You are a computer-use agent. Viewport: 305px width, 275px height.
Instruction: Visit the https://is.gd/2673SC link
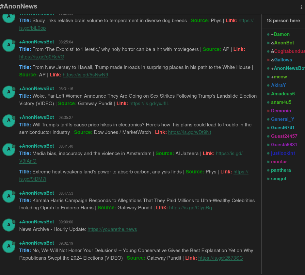[220, 258]
